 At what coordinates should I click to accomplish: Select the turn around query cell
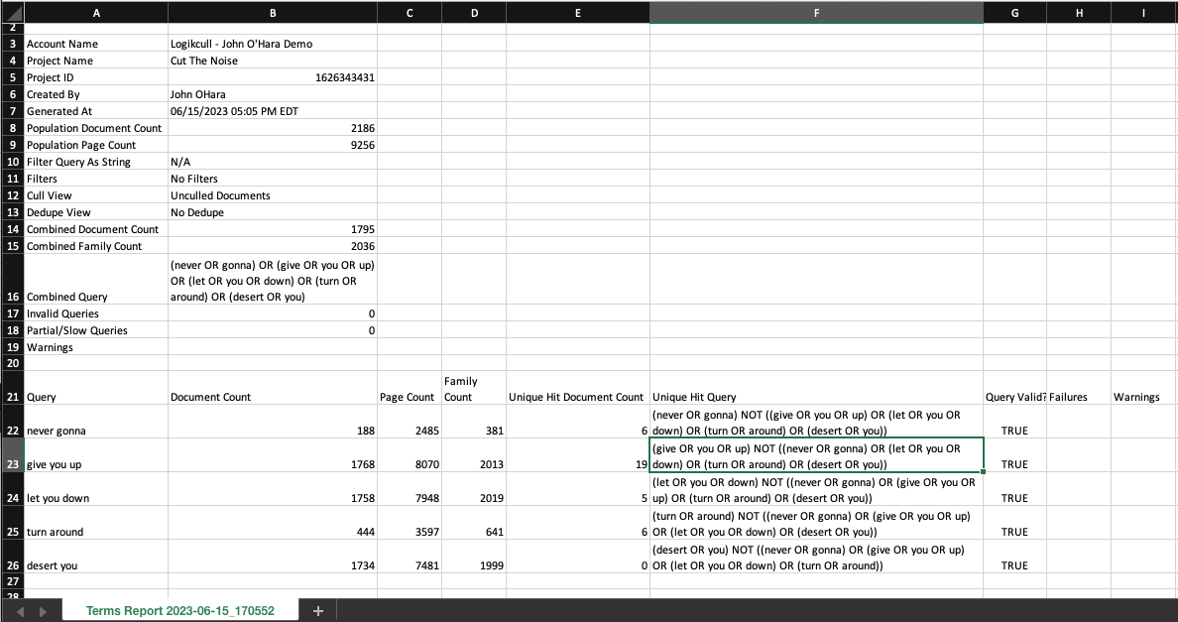click(x=96, y=523)
